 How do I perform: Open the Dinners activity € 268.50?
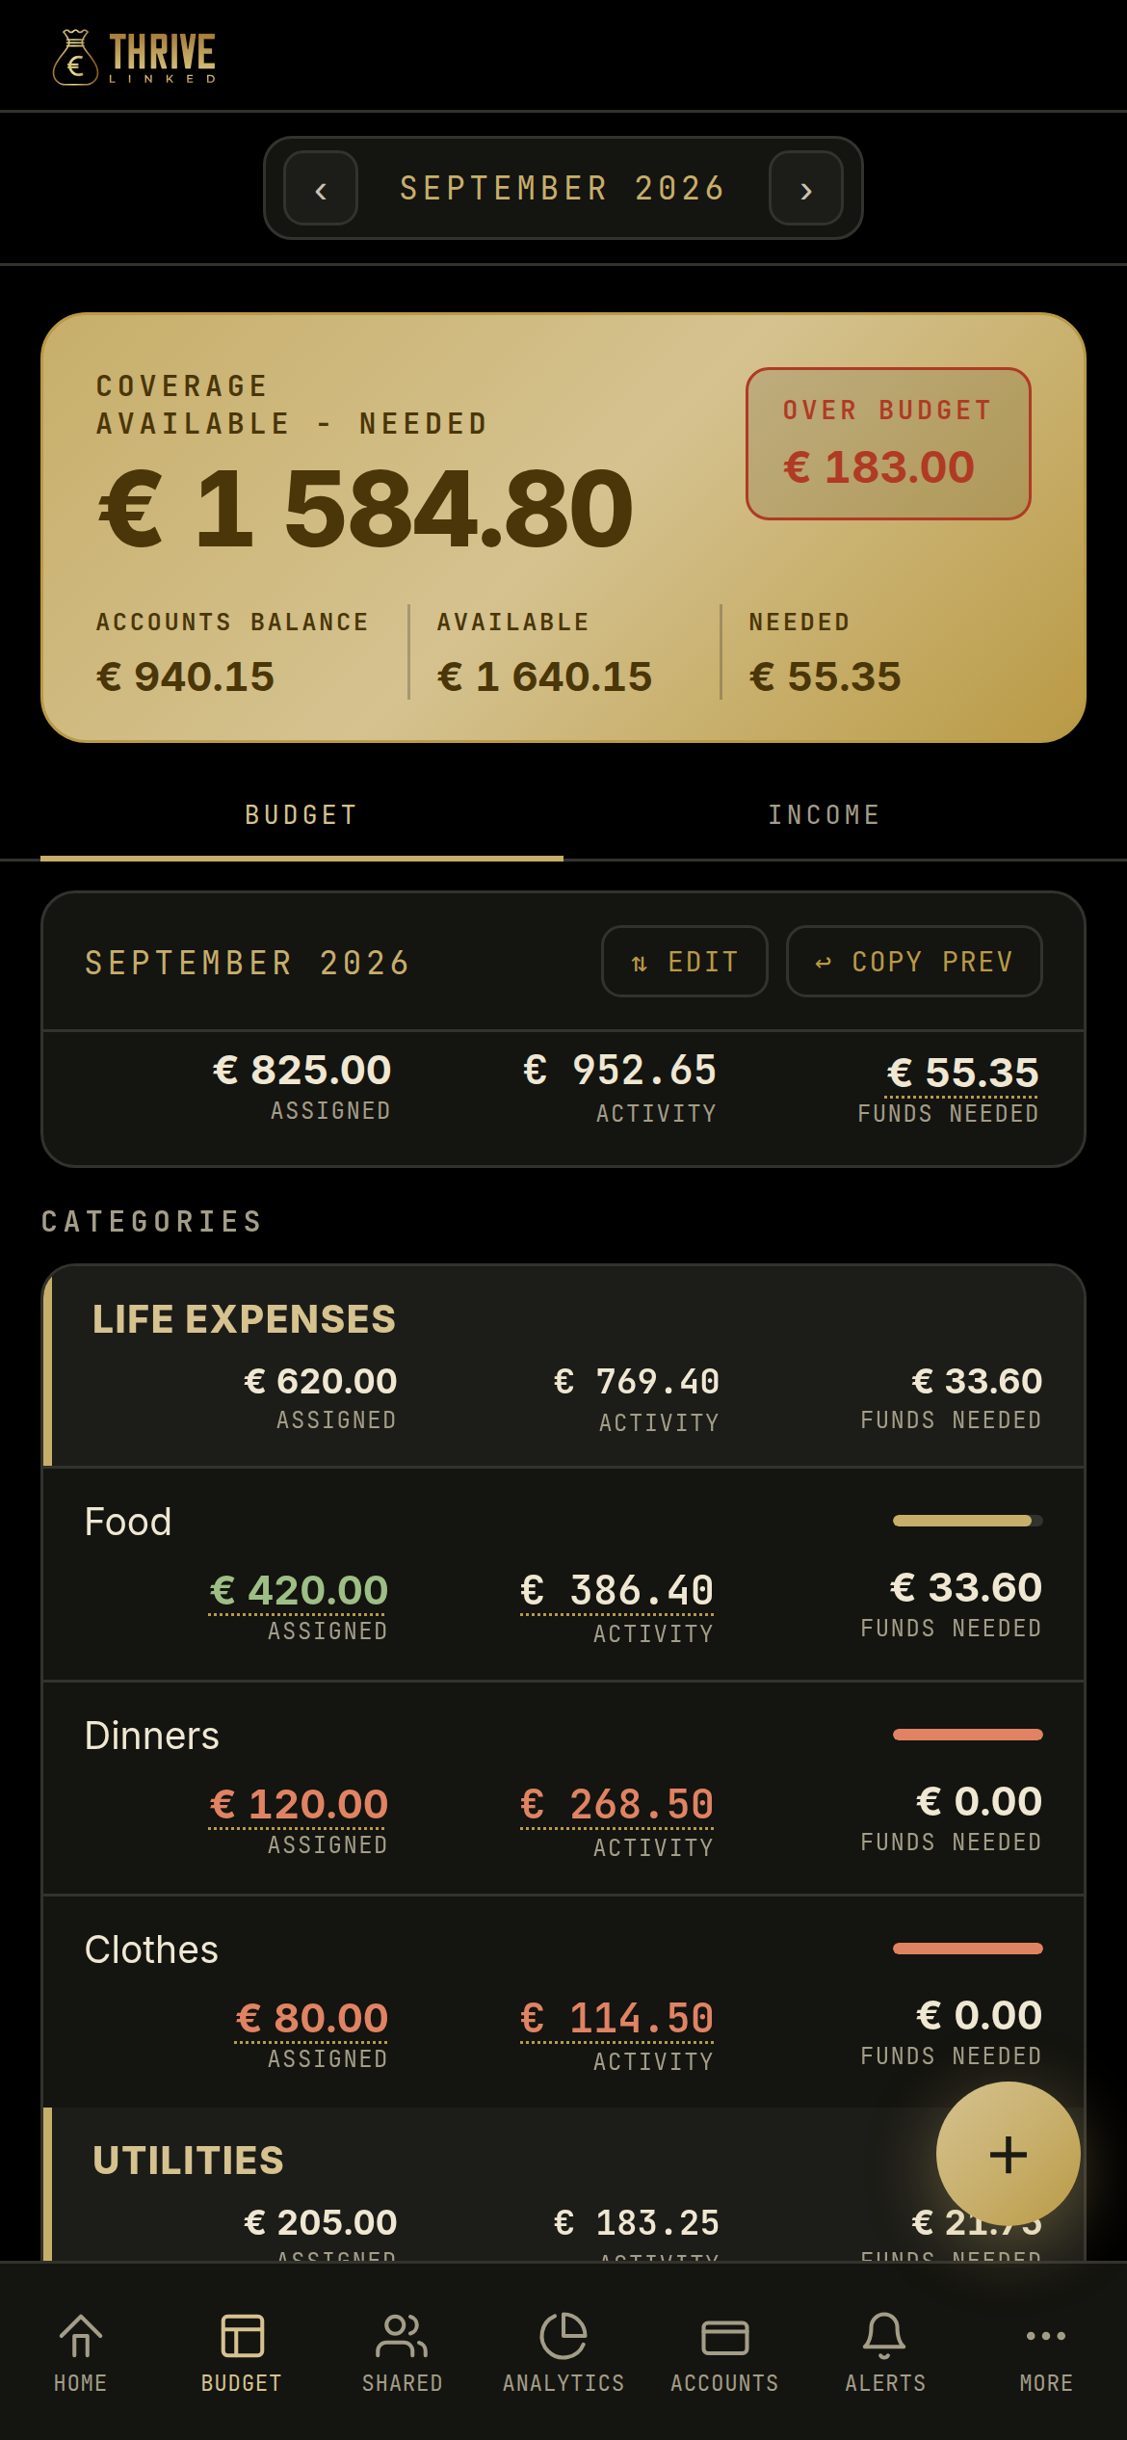617,1804
